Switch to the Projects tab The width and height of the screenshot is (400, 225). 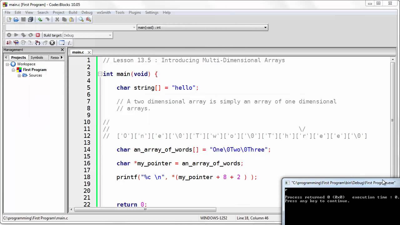[18, 57]
